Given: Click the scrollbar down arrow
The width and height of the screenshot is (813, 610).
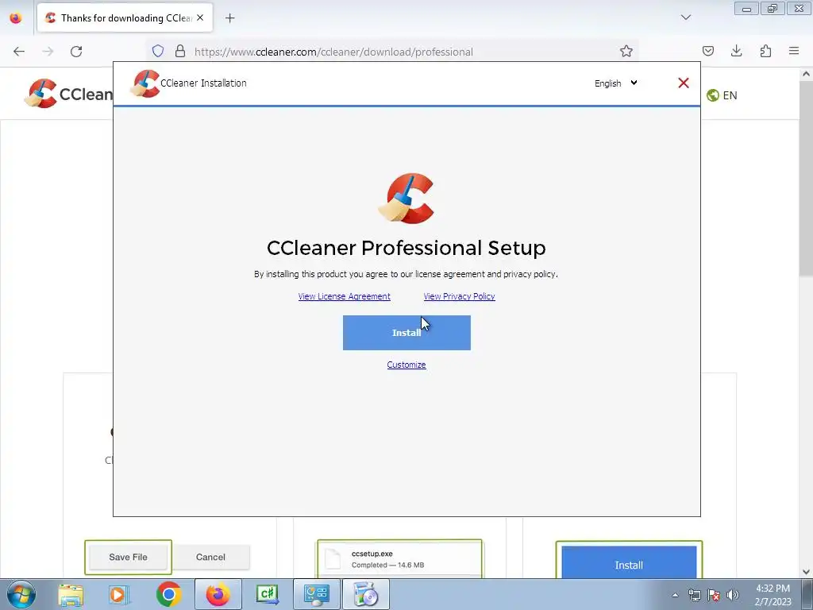Looking at the screenshot, I should (806, 572).
